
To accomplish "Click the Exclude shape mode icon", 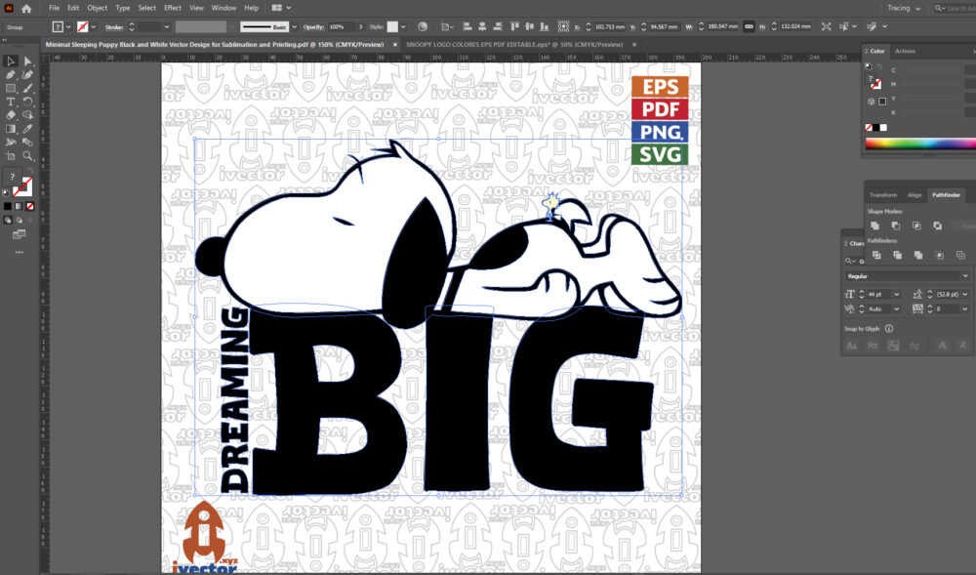I will tap(937, 226).
